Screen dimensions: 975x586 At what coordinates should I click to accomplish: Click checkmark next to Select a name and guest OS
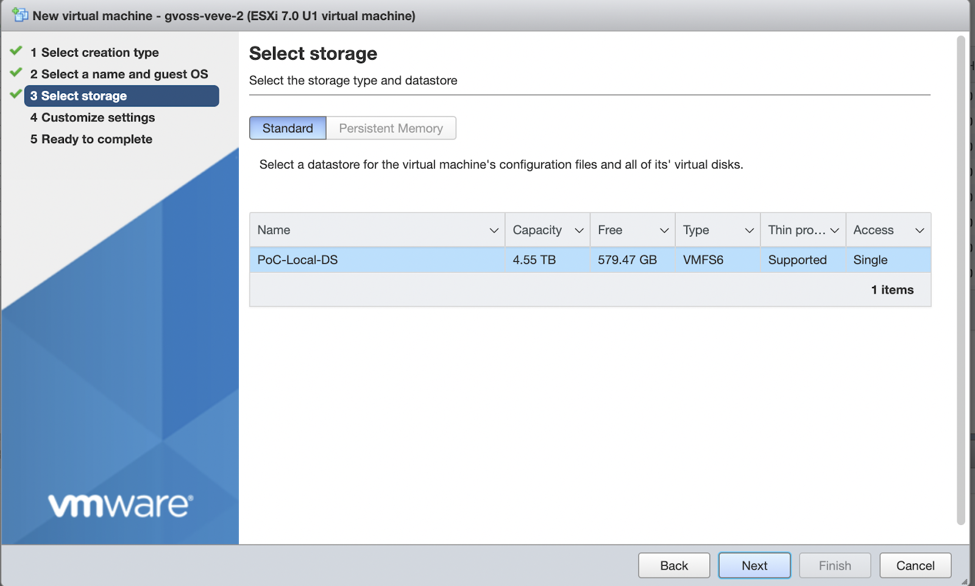15,73
